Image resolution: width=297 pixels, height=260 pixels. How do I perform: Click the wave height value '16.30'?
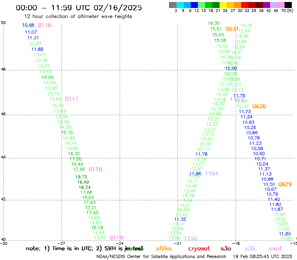(x=214, y=23)
